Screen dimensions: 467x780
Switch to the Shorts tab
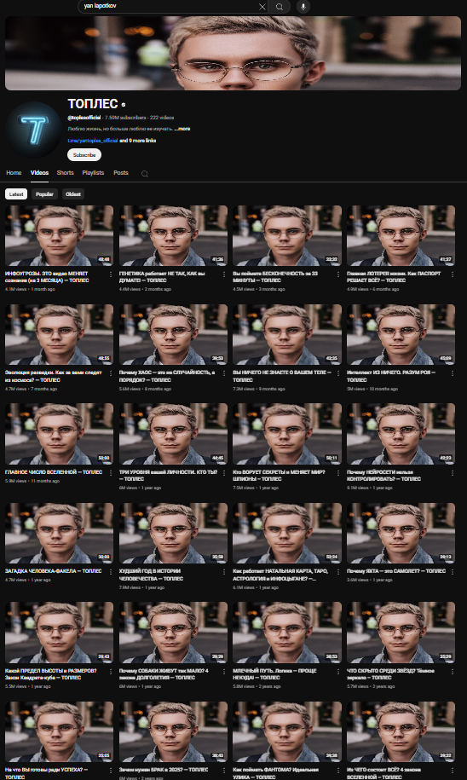click(65, 172)
